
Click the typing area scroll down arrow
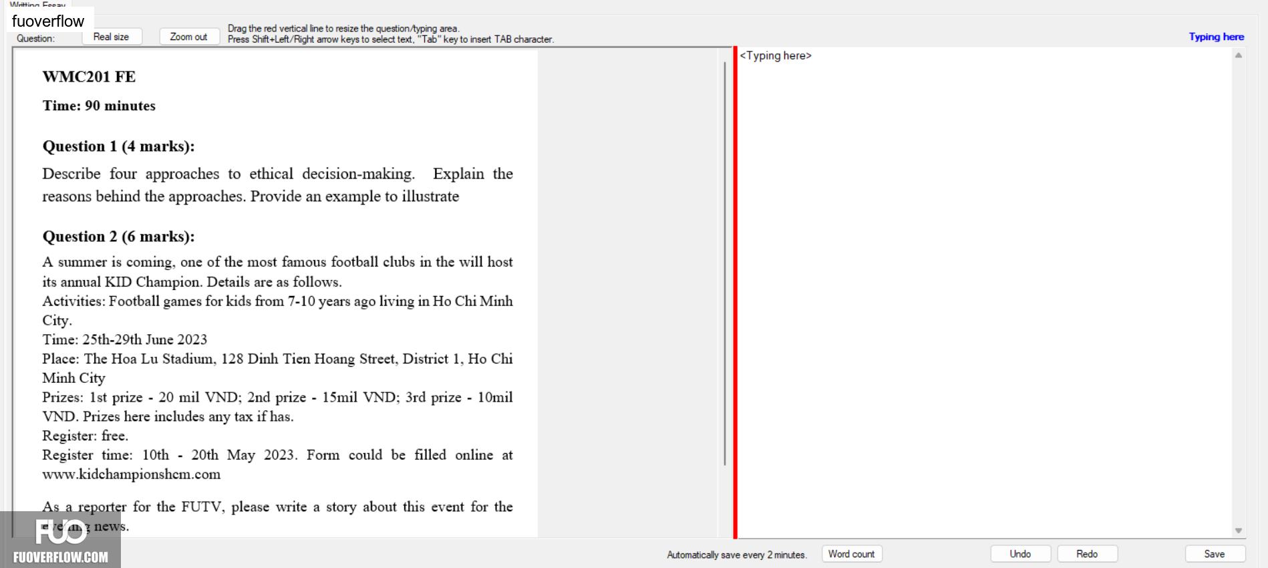pyautogui.click(x=1239, y=531)
